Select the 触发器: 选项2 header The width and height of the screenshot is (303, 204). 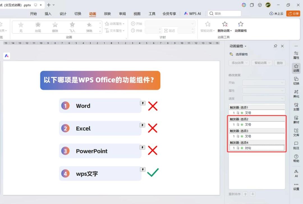point(257,119)
